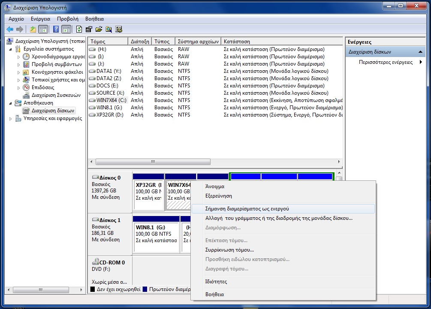431x309 pixels.
Task: Toggle the Show/Hide Action Pane button
Action: point(66,29)
